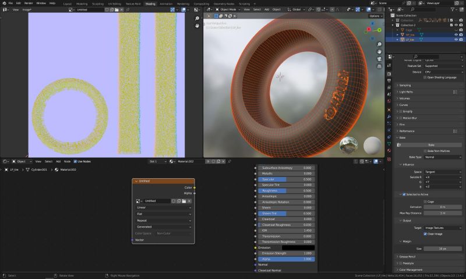The height and width of the screenshot is (279, 466).
Task: Open the File menu
Action: pos(10,3)
